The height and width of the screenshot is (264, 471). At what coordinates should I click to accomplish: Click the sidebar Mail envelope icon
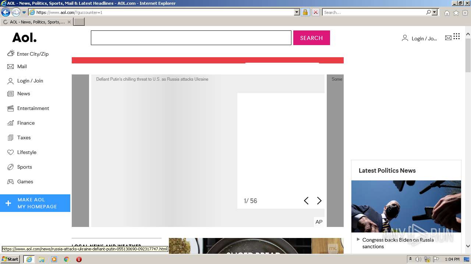10,66
